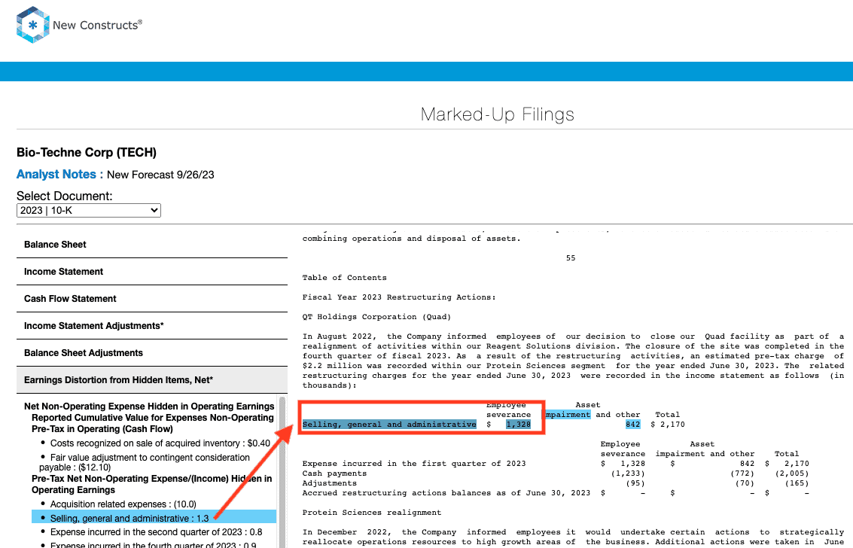Click the 'Select Document:' label
The height and width of the screenshot is (548, 853).
click(x=64, y=196)
